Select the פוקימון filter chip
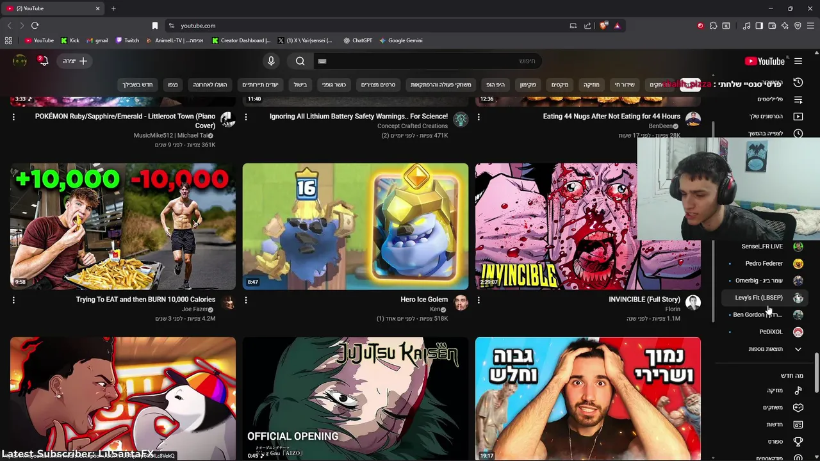The image size is (820, 461). (x=528, y=85)
